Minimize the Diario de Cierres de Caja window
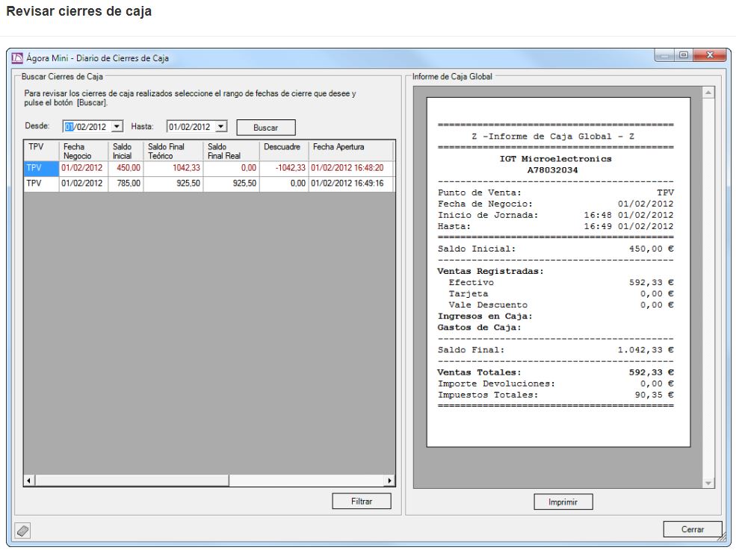The image size is (736, 556). point(665,55)
